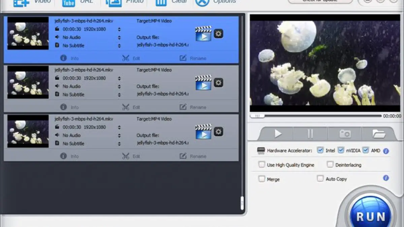The image size is (404, 227).
Task: Open the gear settings for the second video item
Action: tap(218, 82)
